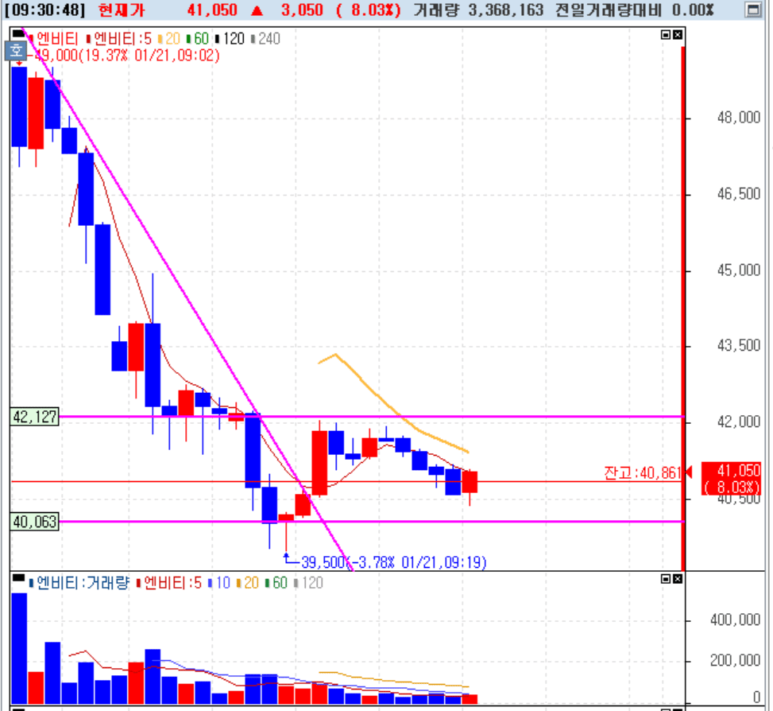Select the 엔비티 price series legend
This screenshot has height=711, width=773.
coord(54,39)
